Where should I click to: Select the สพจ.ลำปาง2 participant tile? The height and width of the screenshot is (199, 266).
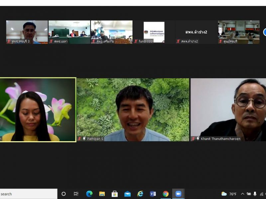click(196, 32)
